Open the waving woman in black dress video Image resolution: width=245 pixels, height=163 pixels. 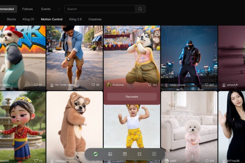(232, 127)
